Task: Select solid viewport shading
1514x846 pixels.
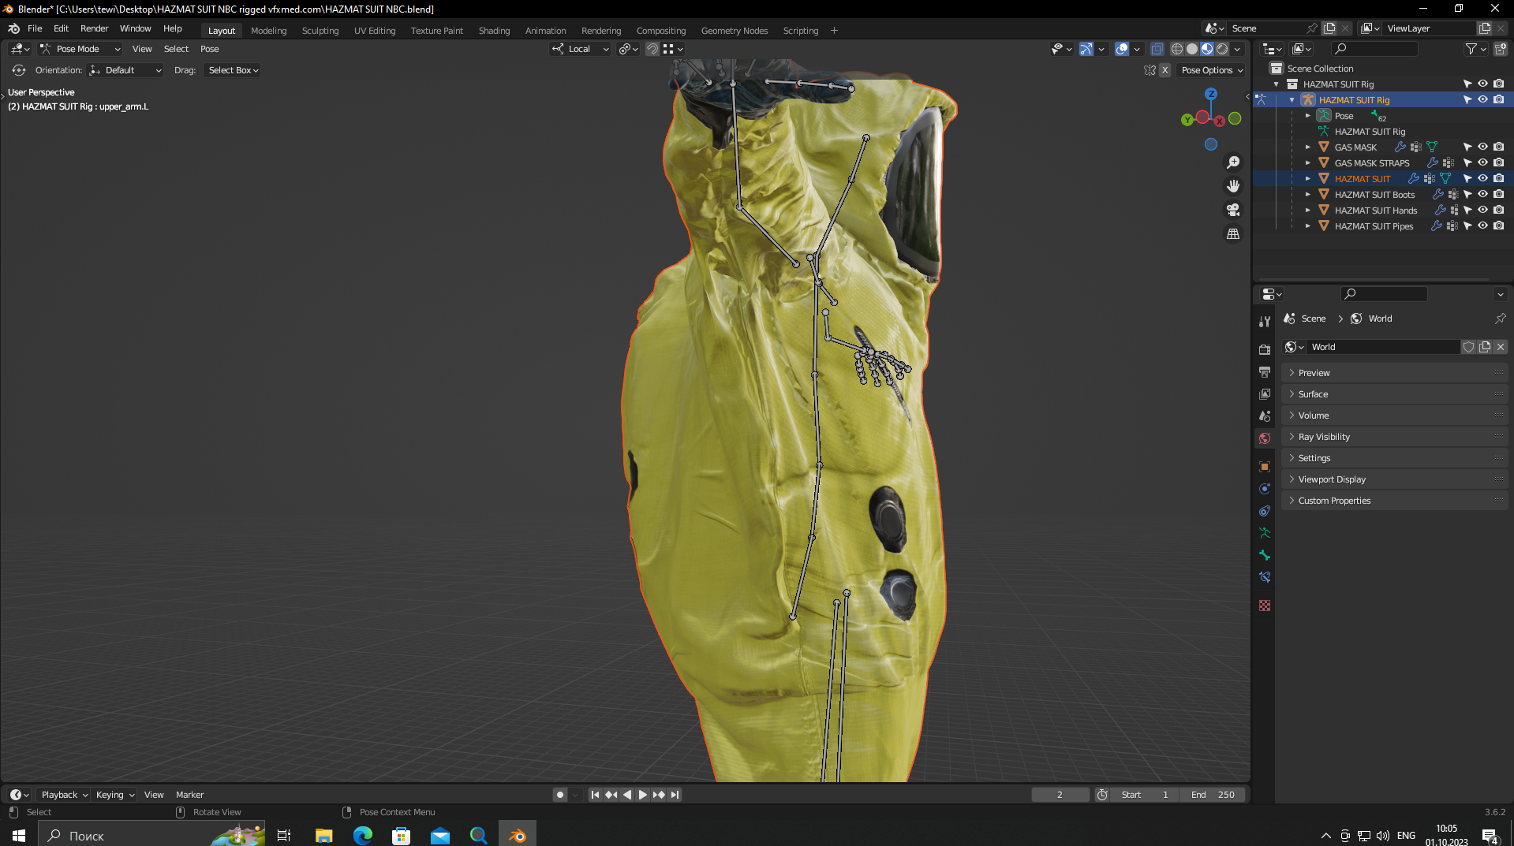Action: point(1192,49)
